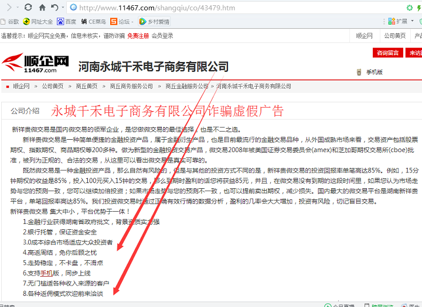The image size is (422, 307).
Task: Click the 公司介绍 section heading
Action: pyautogui.click(x=25, y=111)
